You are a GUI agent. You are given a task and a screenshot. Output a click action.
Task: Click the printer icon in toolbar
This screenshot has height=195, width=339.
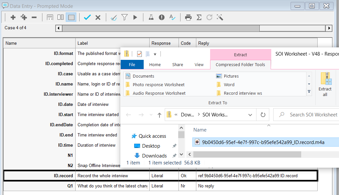point(188,17)
